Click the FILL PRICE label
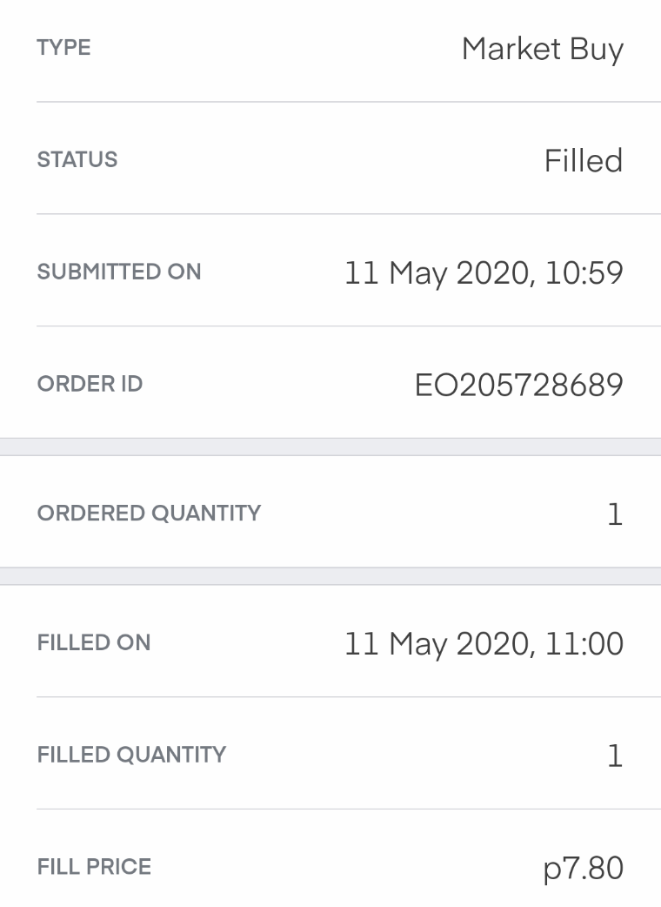Image resolution: width=661 pixels, height=907 pixels. [94, 867]
